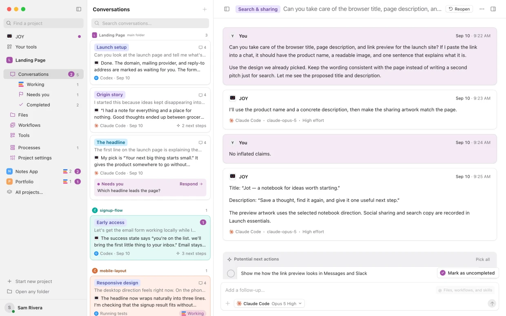Viewport: 506px width, 316px height.
Task: Select the link preview next action circle
Action: tap(231, 274)
